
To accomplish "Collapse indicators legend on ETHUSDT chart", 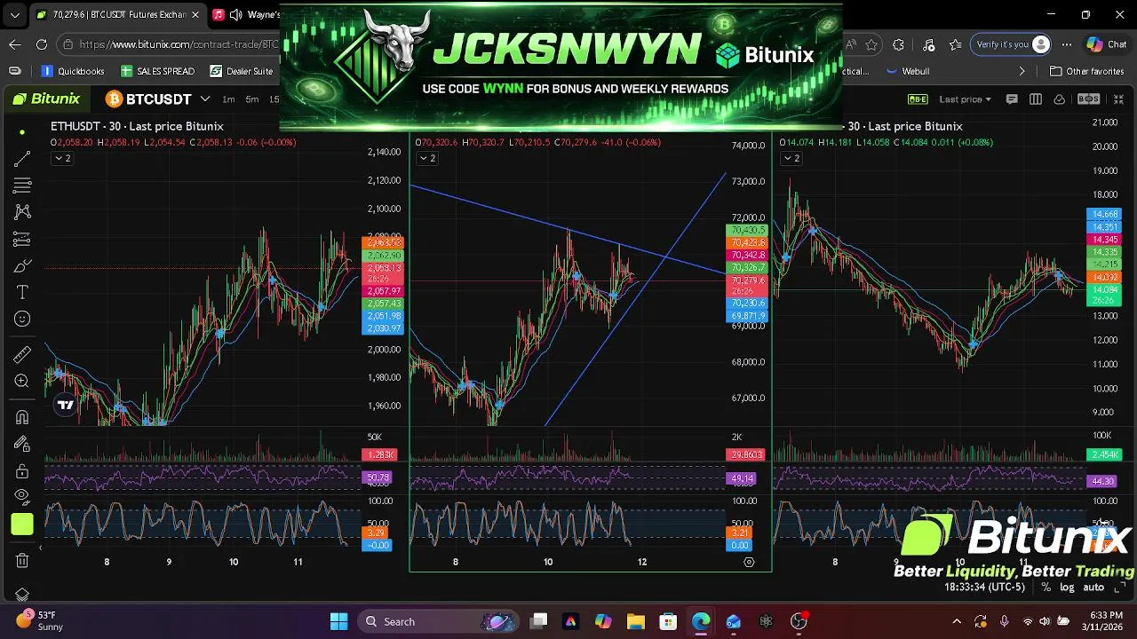I will point(61,158).
